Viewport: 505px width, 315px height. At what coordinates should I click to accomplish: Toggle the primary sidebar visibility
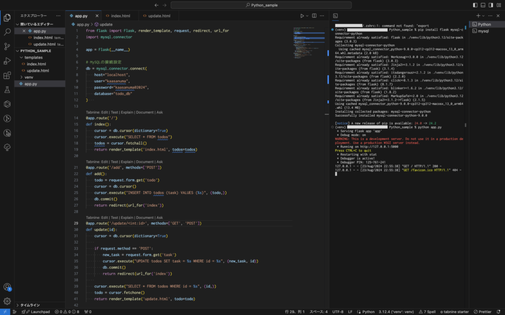click(475, 5)
